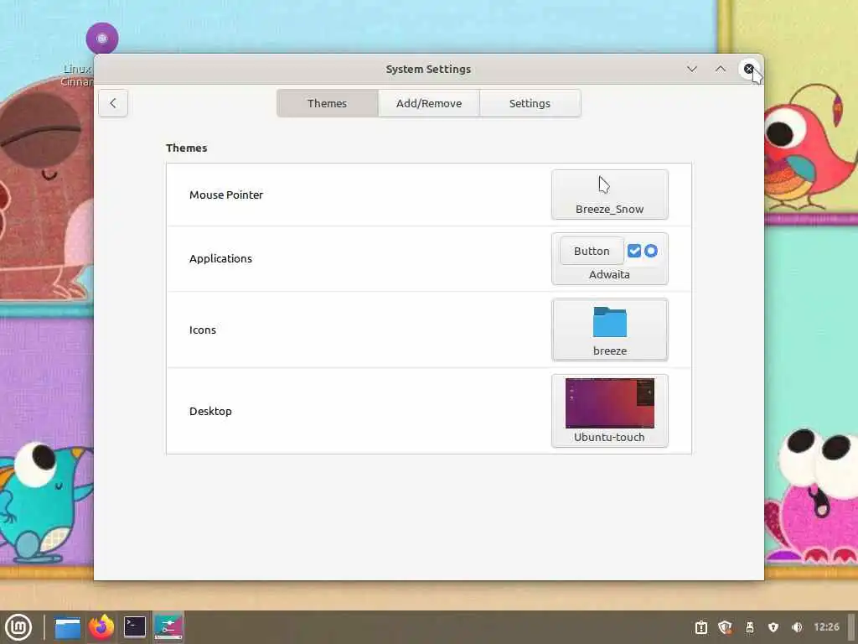Image resolution: width=858 pixels, height=644 pixels.
Task: Launch the file manager from the panel
Action: pyautogui.click(x=68, y=627)
